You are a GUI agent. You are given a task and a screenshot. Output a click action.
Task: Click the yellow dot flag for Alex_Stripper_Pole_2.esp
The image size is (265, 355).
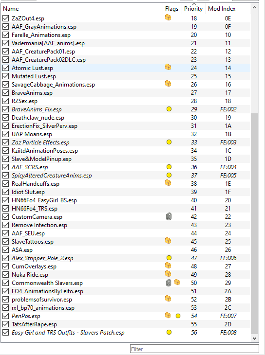tap(169, 258)
